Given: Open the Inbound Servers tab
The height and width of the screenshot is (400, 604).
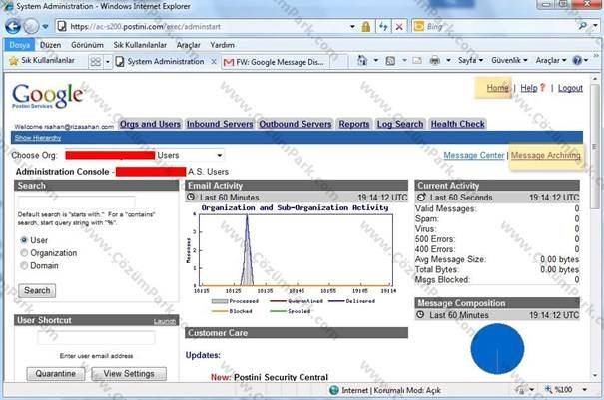Looking at the screenshot, I should coord(220,124).
